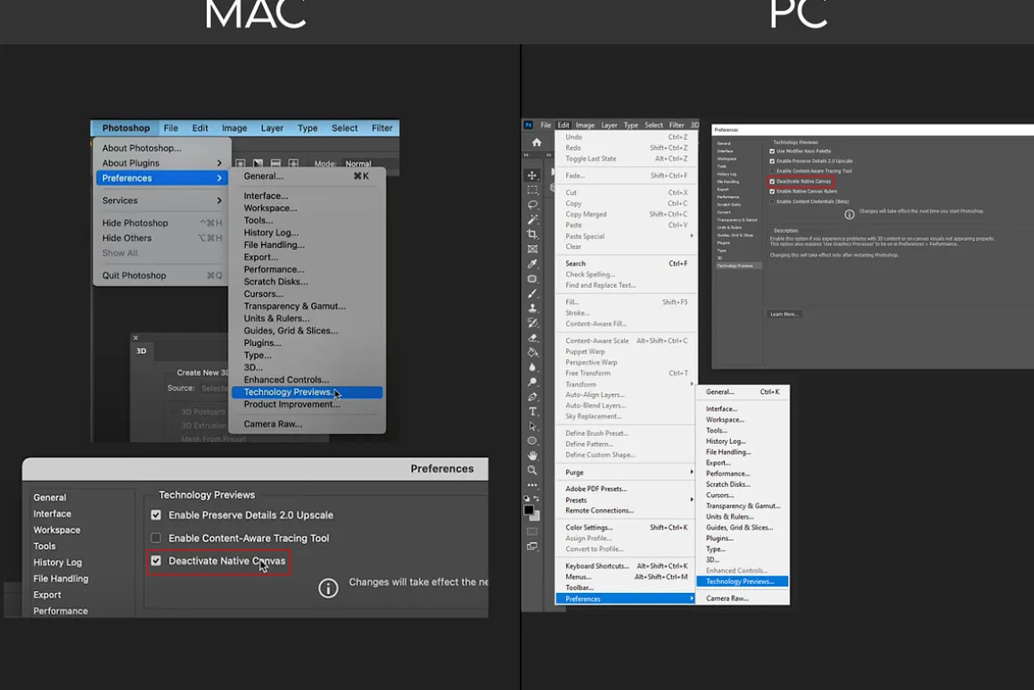Toggle PC Deactivate Native Canvas checkbox
Viewport: 1034px width, 690px height.
(772, 181)
